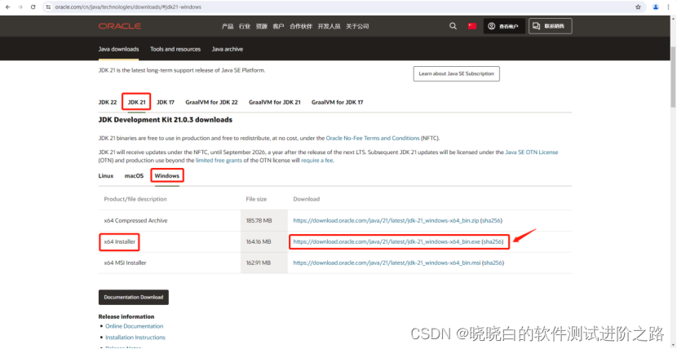Click the 'x64 Compressed Archive' row label
Viewport: 677px width, 349px height.
(135, 220)
